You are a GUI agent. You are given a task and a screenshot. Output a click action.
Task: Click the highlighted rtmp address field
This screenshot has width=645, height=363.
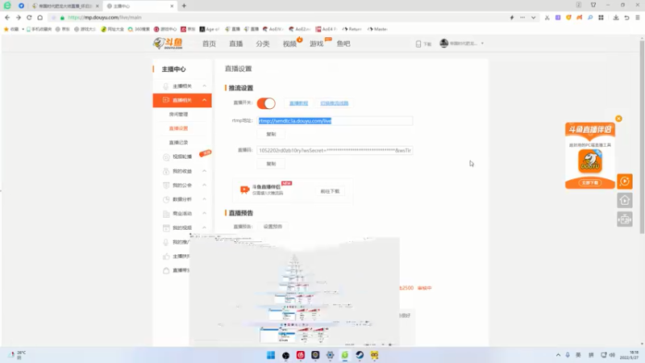pos(335,120)
